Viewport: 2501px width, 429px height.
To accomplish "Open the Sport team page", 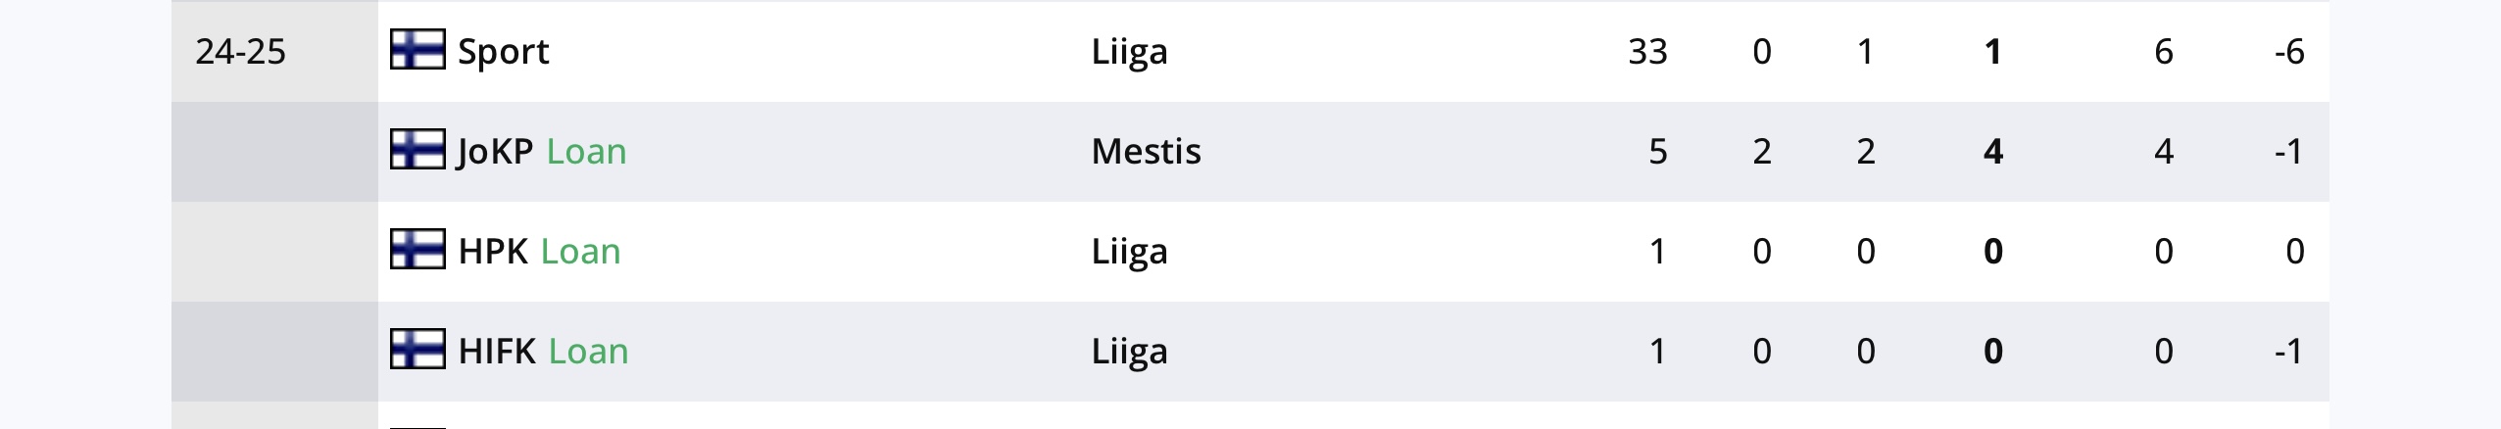I will [503, 52].
